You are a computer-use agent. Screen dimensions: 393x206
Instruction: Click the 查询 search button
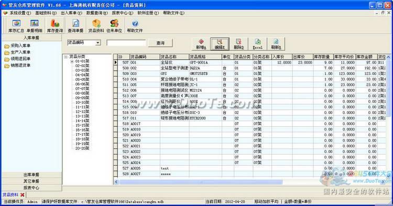[x=160, y=43]
